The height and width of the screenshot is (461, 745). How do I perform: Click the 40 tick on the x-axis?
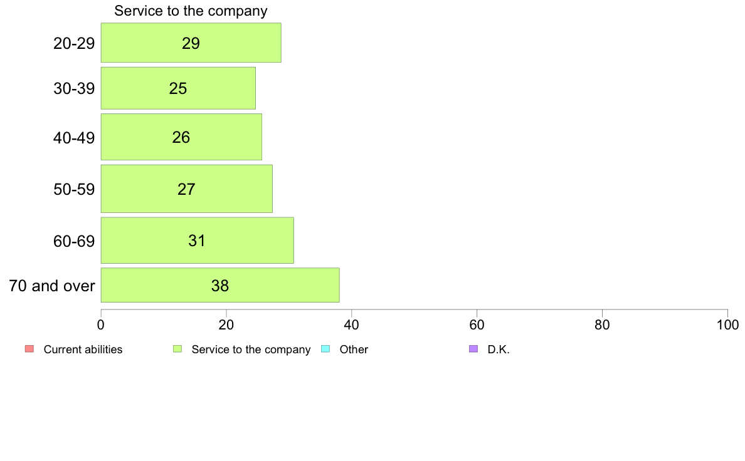(x=352, y=324)
